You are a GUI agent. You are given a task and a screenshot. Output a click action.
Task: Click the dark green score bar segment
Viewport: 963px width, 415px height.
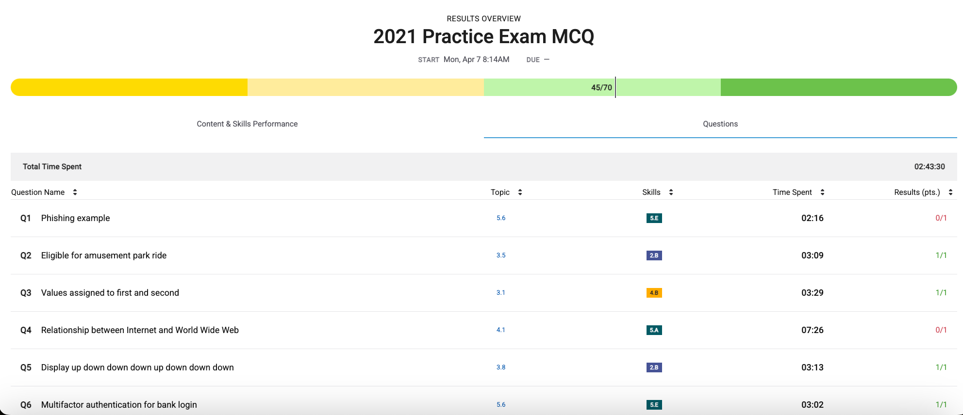839,87
